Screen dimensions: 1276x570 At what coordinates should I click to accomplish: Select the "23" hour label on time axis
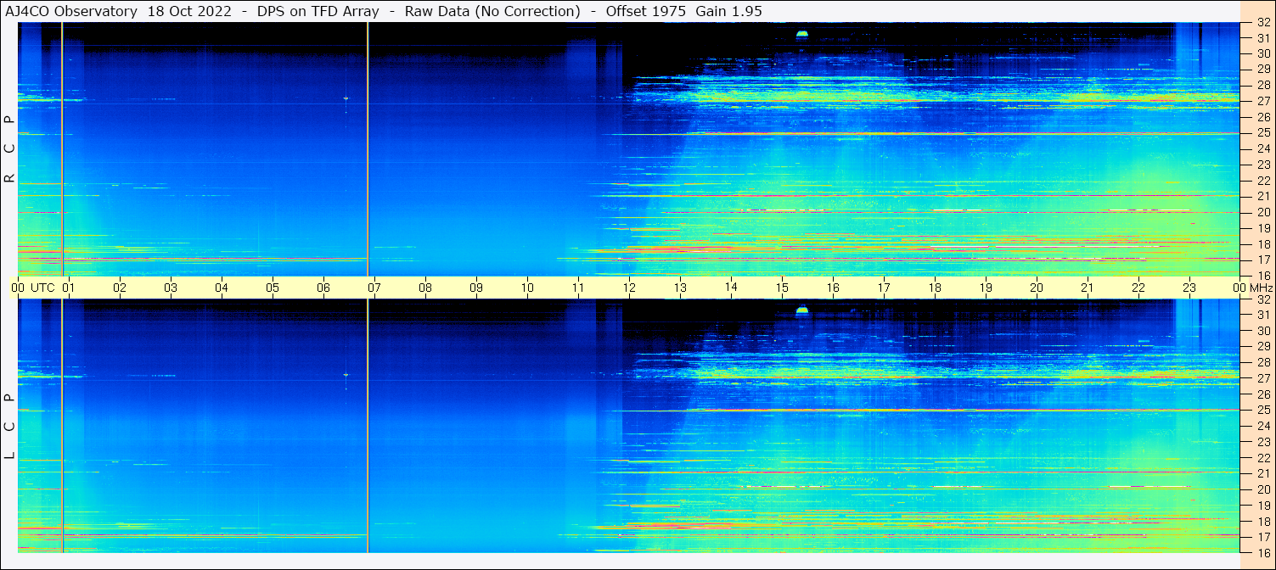1189,288
